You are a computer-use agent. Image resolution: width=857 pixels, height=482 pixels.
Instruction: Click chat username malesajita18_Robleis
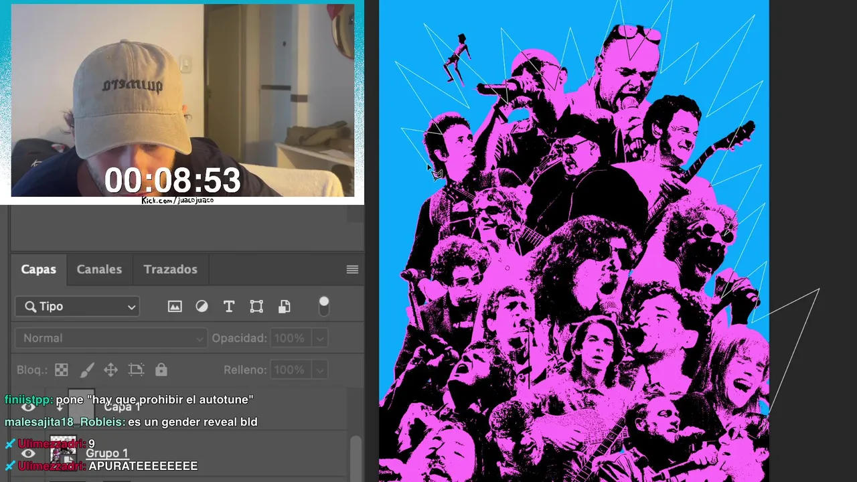64,422
